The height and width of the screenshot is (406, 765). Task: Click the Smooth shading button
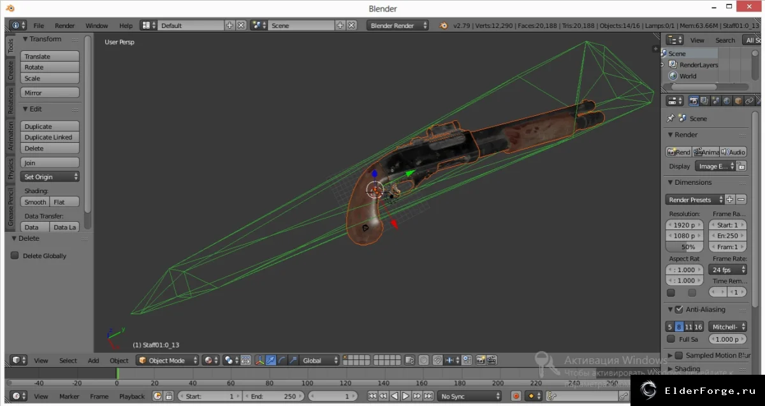[x=36, y=202]
